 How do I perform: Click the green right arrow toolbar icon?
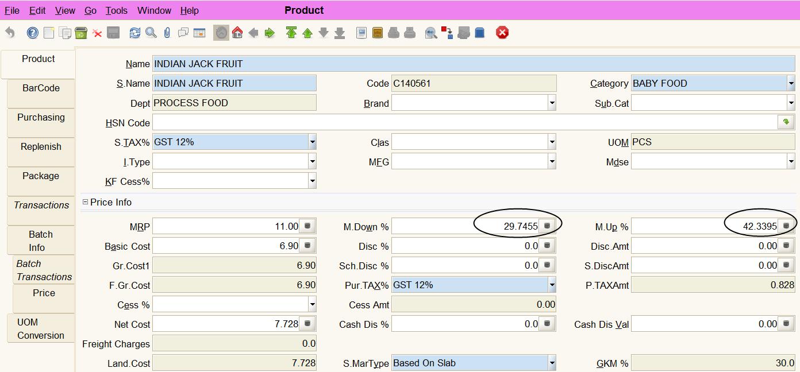(x=270, y=33)
